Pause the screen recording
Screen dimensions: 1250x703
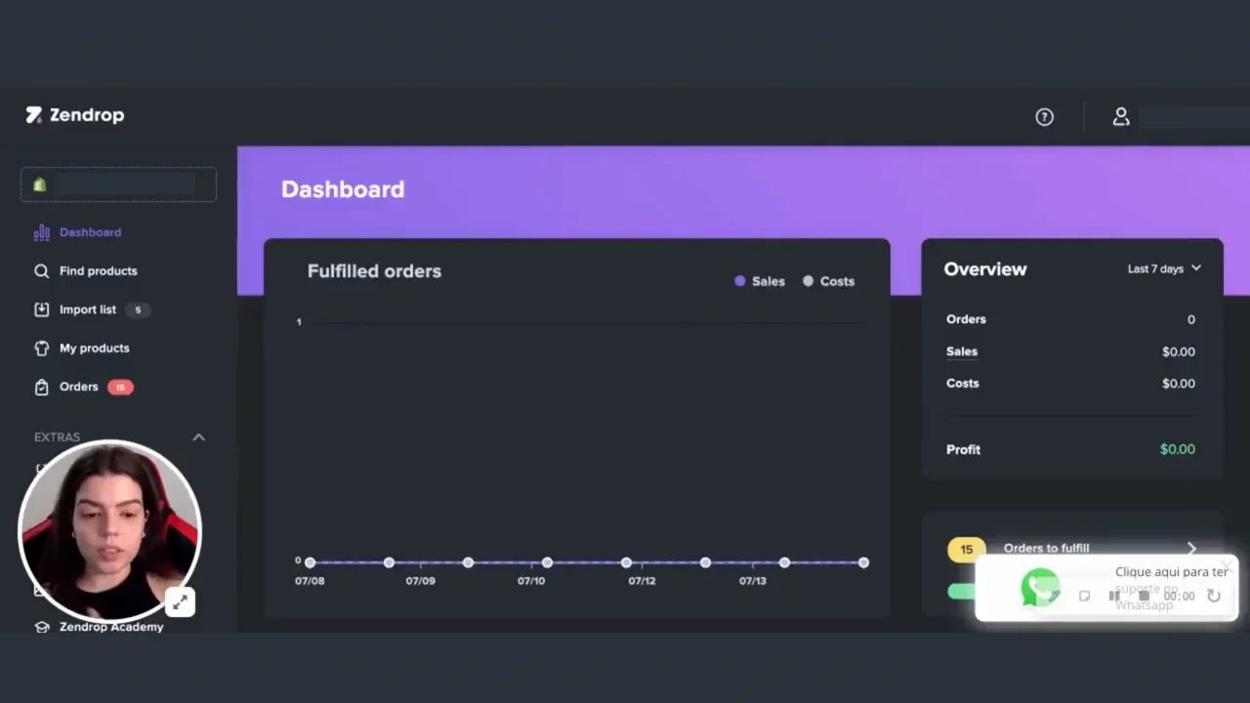(1114, 596)
